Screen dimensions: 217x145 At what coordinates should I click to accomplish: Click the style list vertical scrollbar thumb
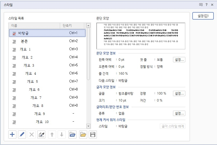pos(88,54)
